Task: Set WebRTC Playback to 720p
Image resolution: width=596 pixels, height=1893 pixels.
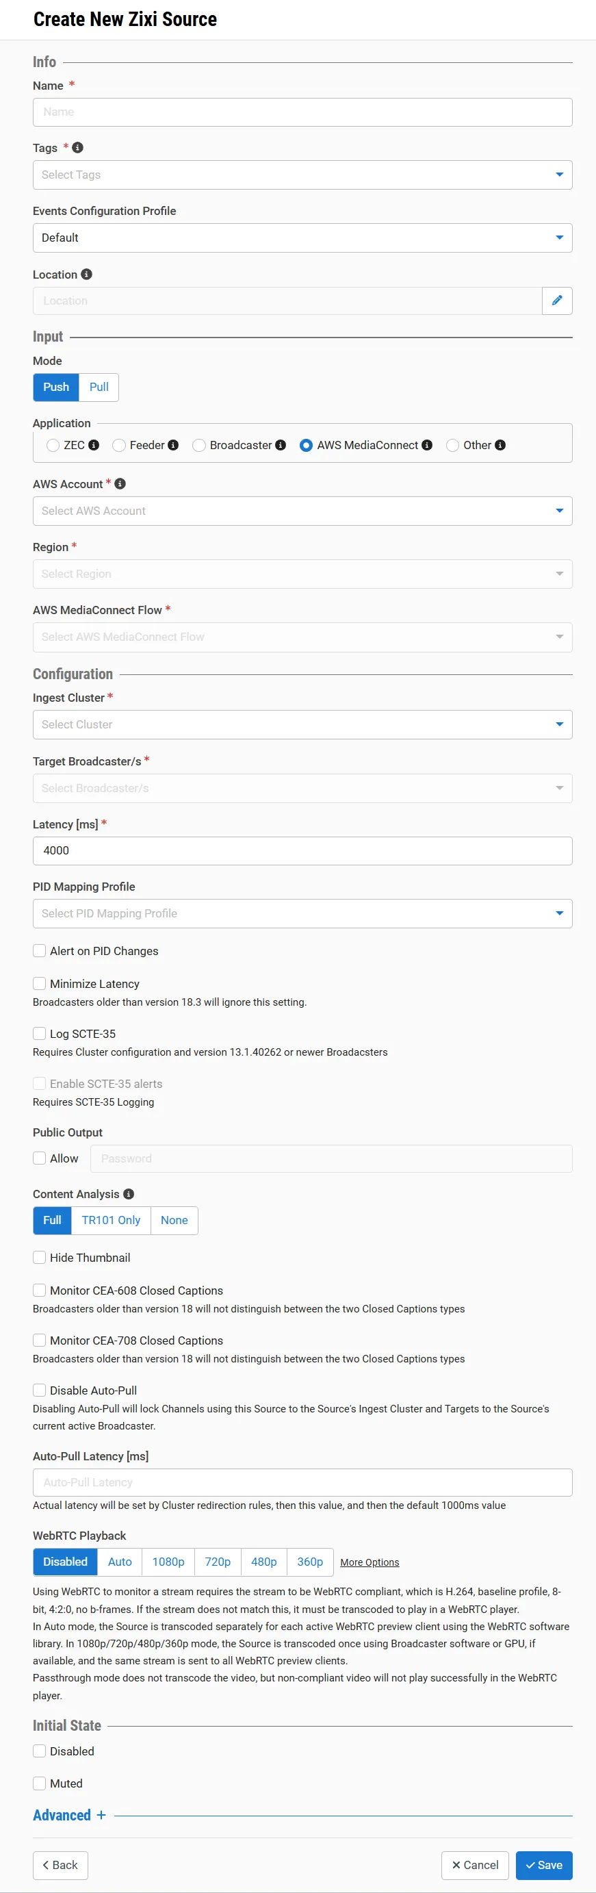Action: click(x=218, y=1562)
